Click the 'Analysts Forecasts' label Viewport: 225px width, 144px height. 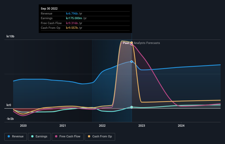[x=147, y=43]
